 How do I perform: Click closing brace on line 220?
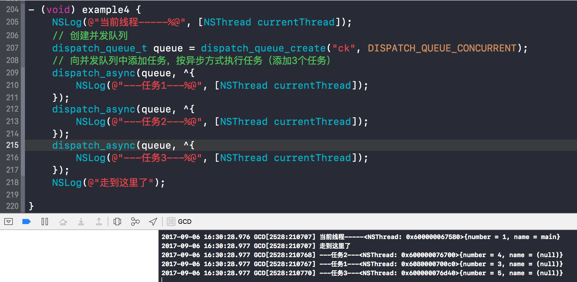pyautogui.click(x=31, y=206)
